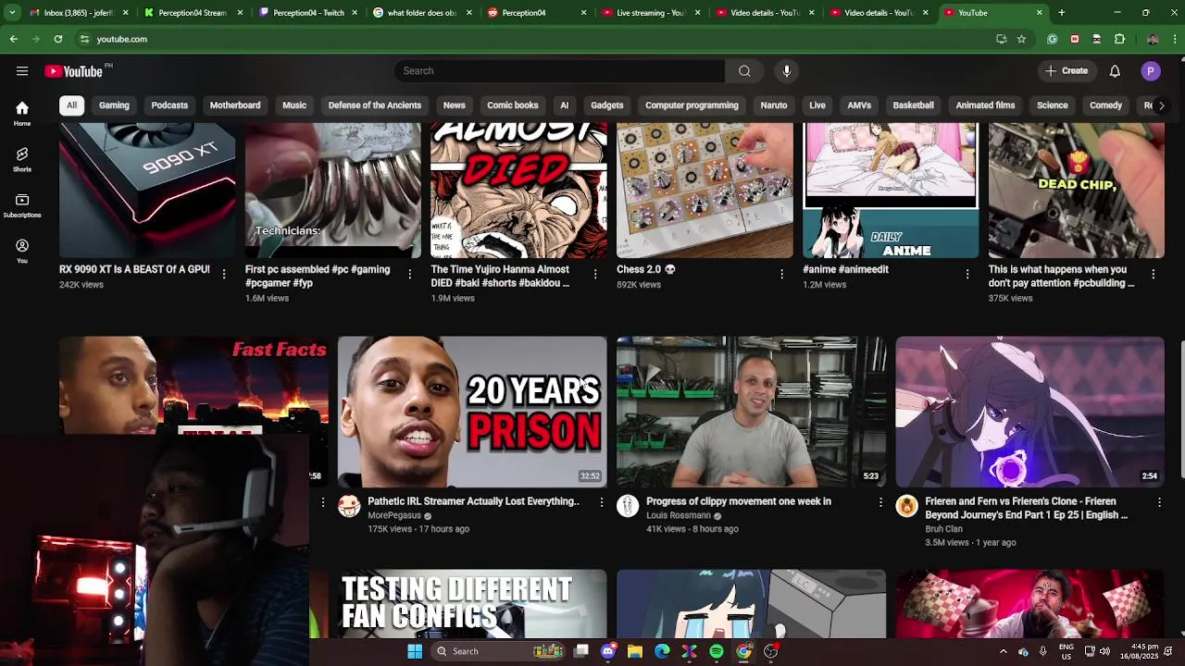Image resolution: width=1185 pixels, height=666 pixels.
Task: Open 20 YEARS PRISON video thumbnail
Action: pyautogui.click(x=472, y=412)
